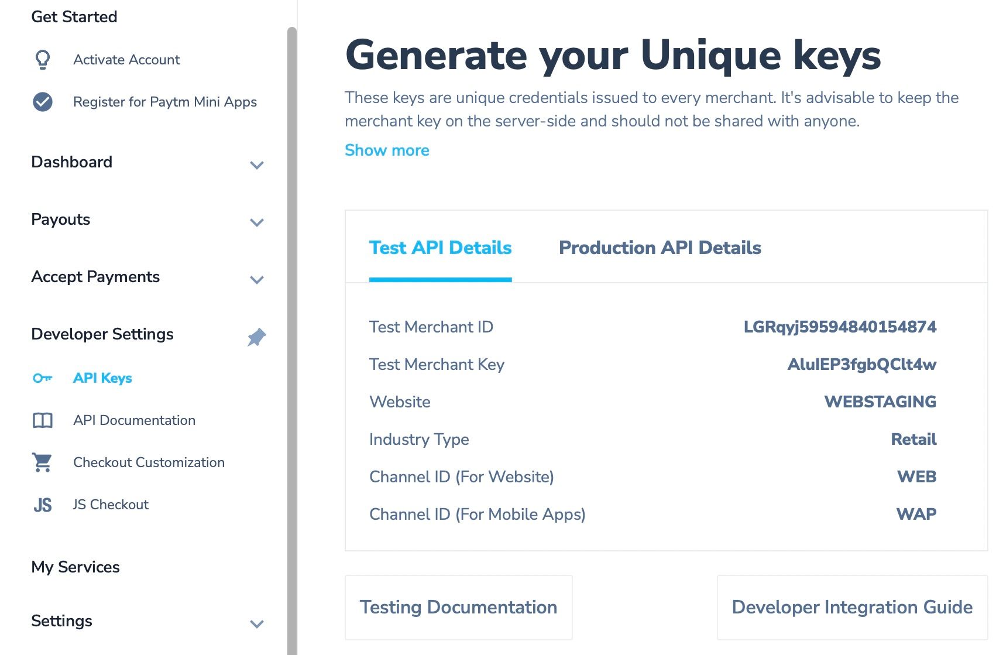Image resolution: width=996 pixels, height=655 pixels.
Task: Click the Settings menu heading
Action: coord(61,621)
